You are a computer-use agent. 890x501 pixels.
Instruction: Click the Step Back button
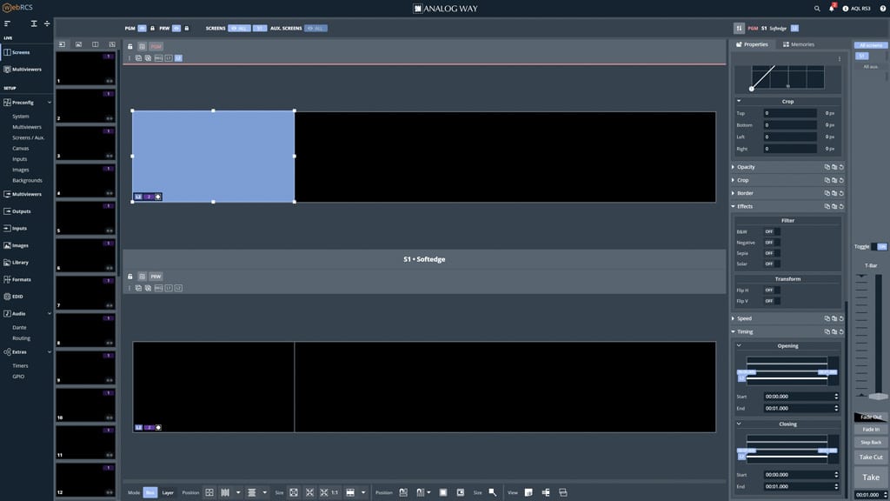[871, 443]
